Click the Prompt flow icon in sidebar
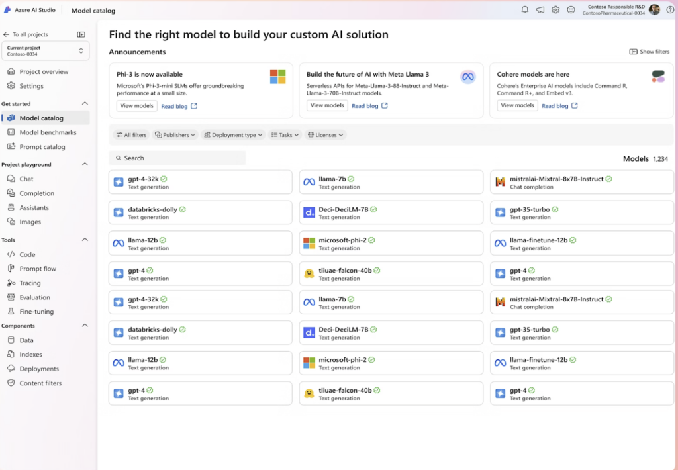This screenshot has height=470, width=678. [11, 269]
